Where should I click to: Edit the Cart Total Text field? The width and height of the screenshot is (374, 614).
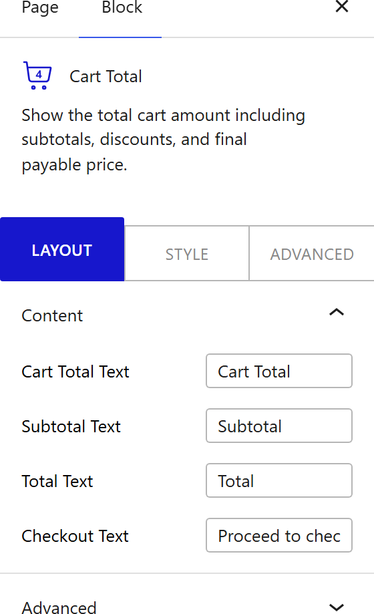tap(279, 371)
